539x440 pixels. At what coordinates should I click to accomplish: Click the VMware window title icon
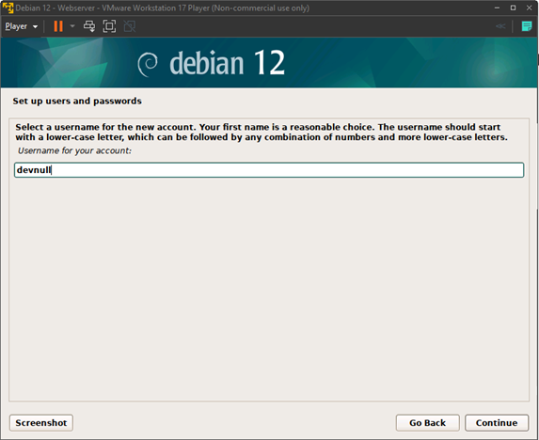click(x=8, y=8)
